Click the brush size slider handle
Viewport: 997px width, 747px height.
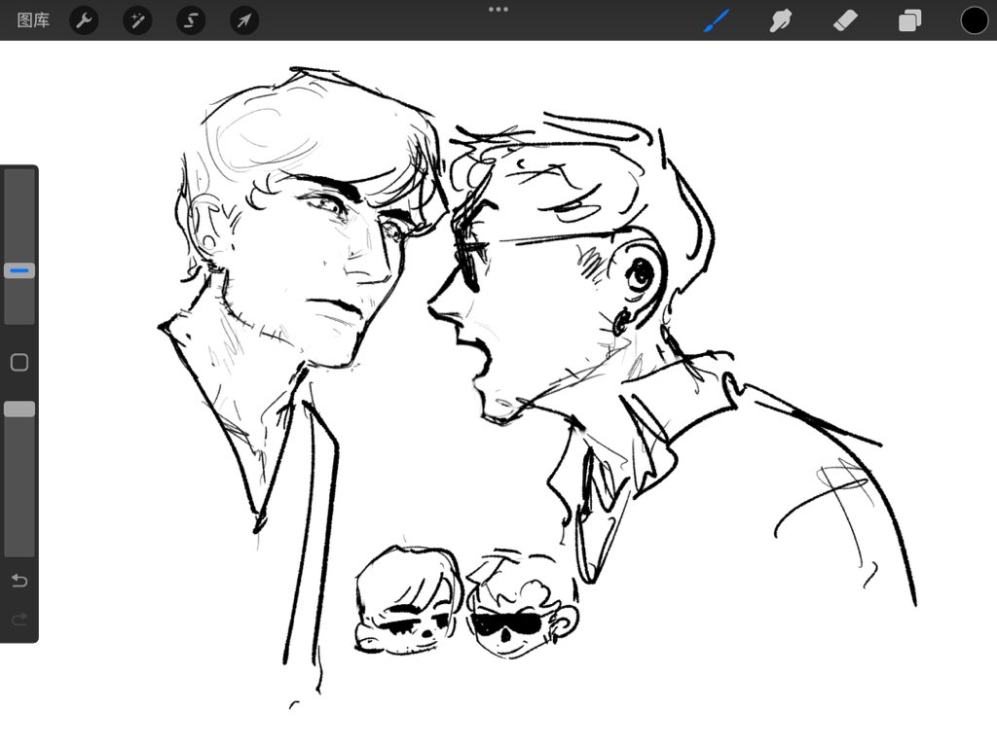(x=19, y=270)
